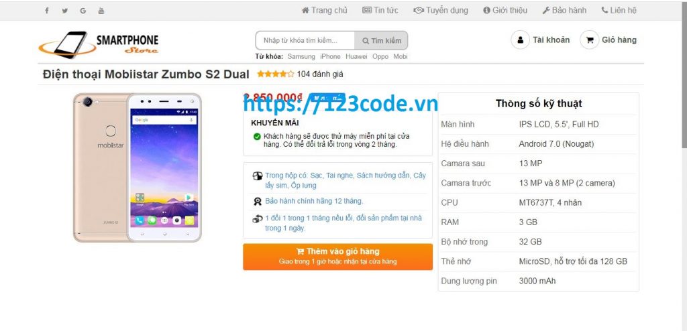687x331 pixels.
Task: Click Thêm vào giỏ hàng button
Action: (338, 257)
